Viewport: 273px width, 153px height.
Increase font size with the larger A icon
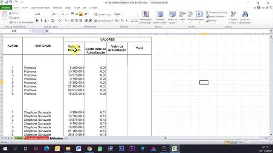click(x=63, y=14)
